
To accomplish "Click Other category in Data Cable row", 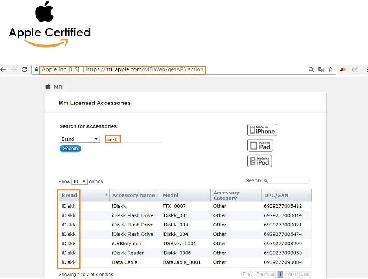I will point(220,262).
